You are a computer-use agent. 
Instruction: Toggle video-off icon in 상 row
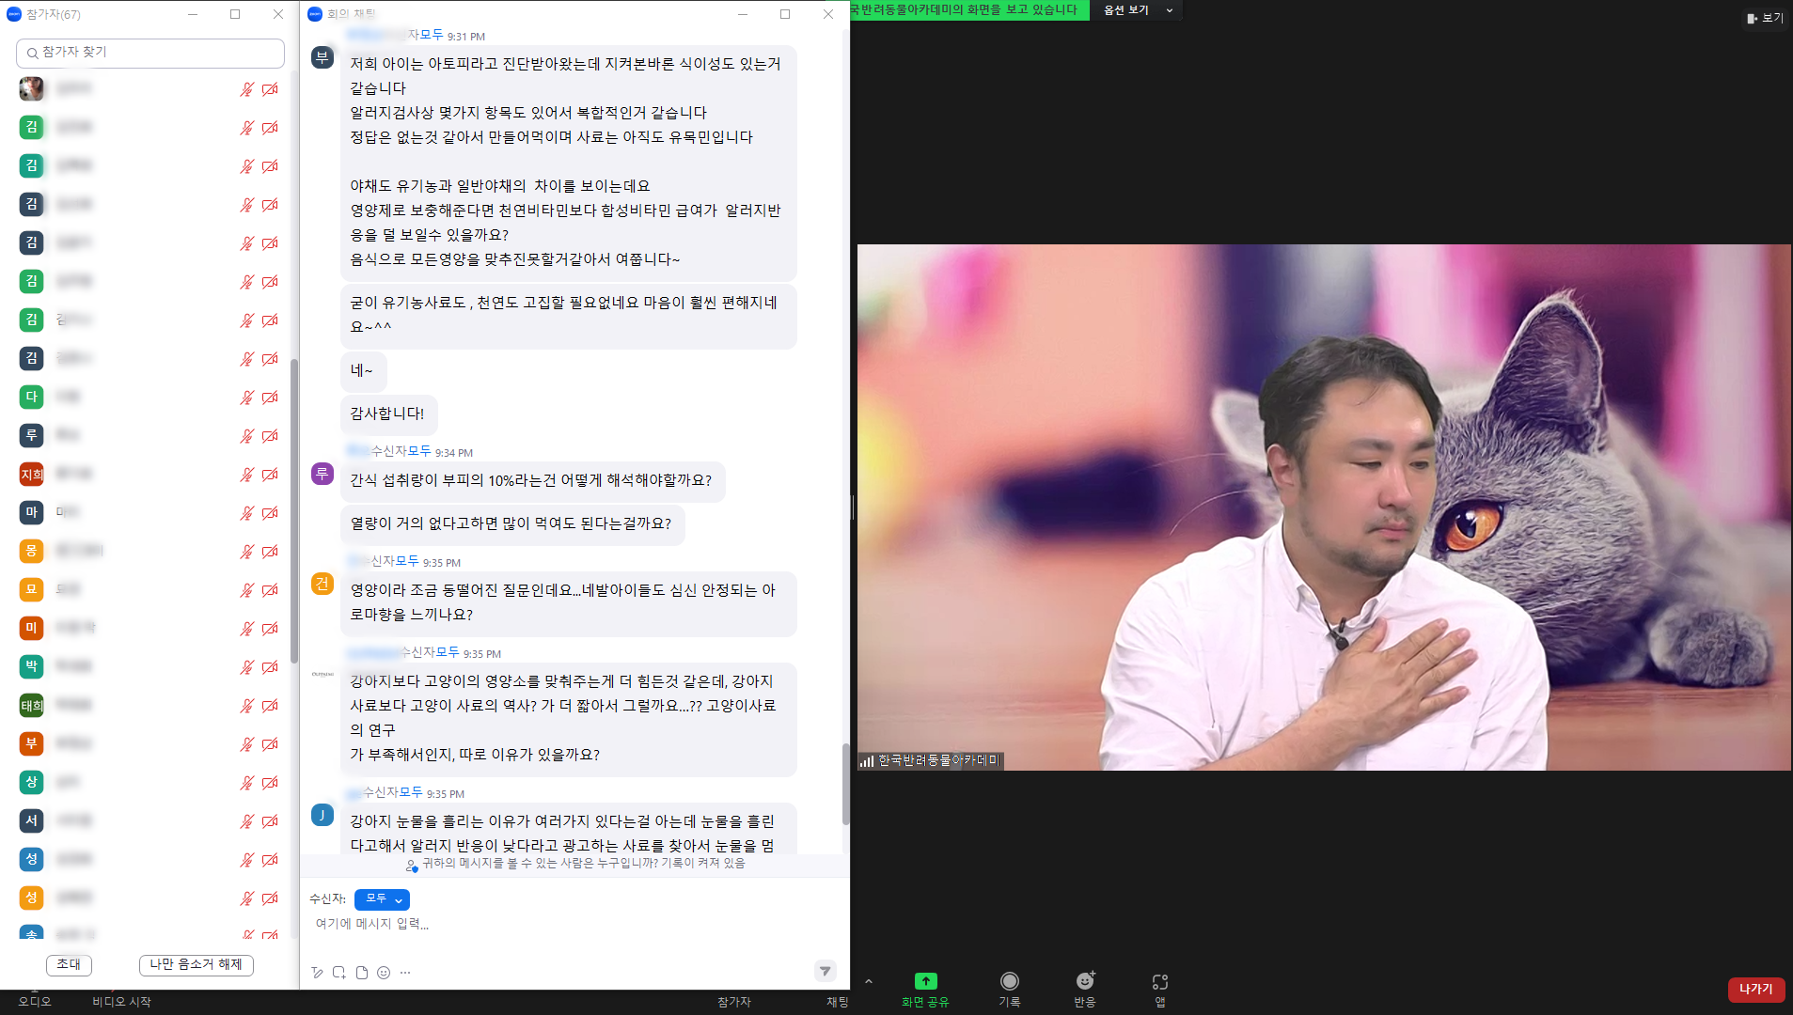[x=270, y=783]
